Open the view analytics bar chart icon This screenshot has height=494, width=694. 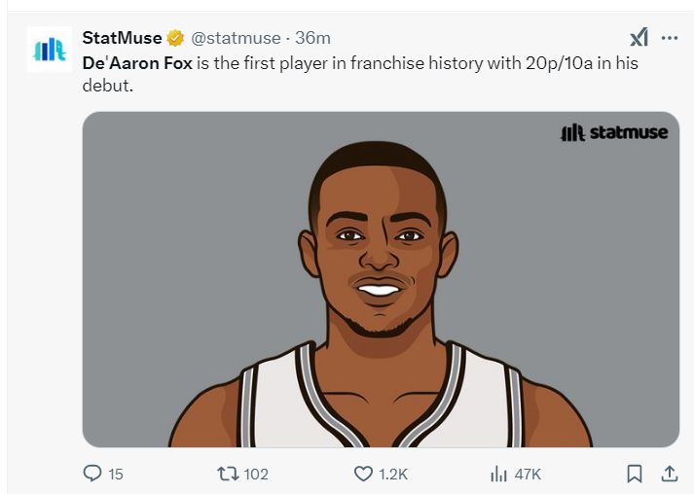click(x=498, y=474)
